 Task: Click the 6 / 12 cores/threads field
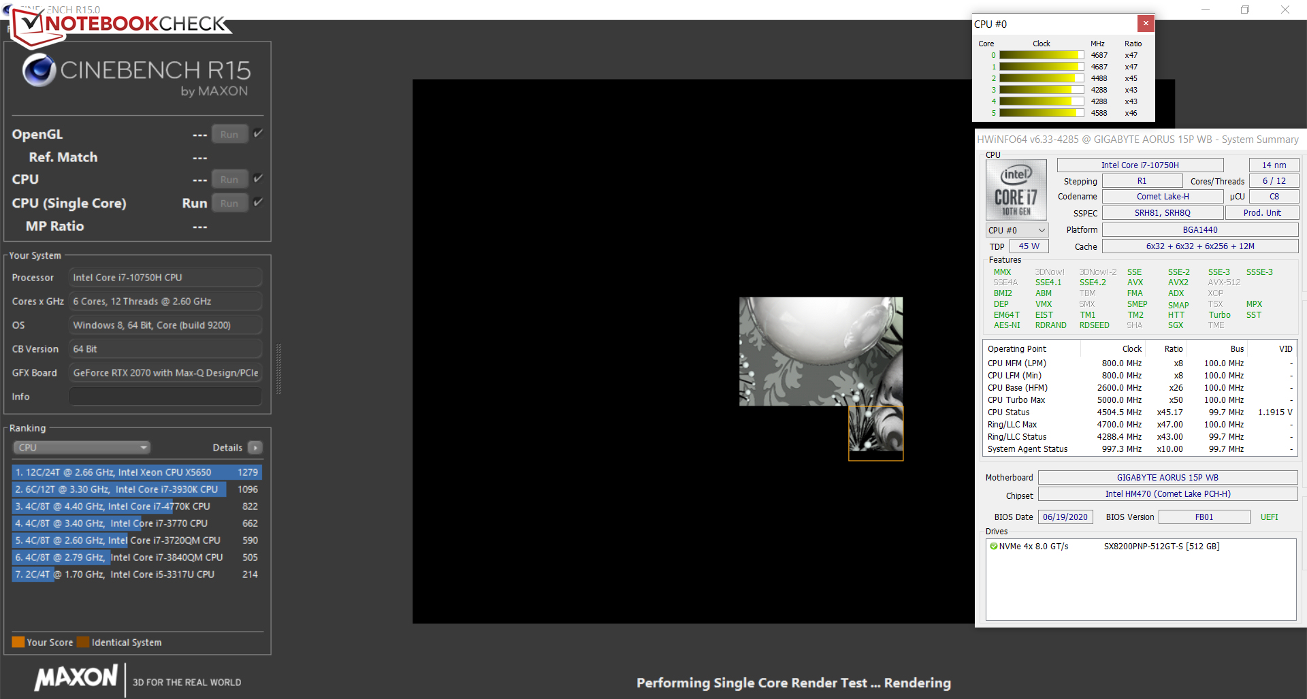click(x=1274, y=180)
